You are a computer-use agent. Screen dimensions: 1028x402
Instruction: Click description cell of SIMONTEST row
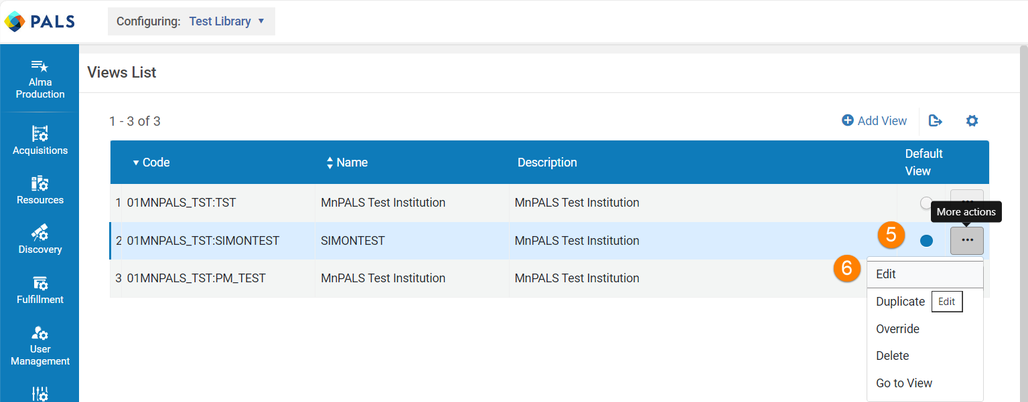pos(577,241)
